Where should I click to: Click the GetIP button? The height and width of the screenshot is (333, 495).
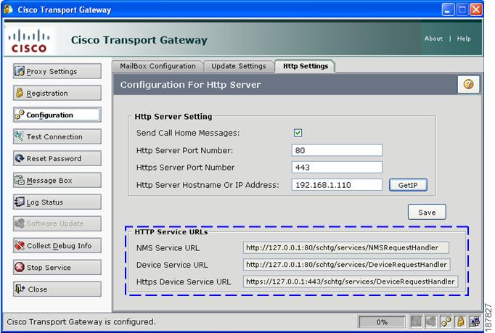(408, 185)
